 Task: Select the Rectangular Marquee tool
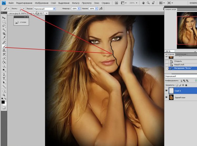click(x=4, y=22)
